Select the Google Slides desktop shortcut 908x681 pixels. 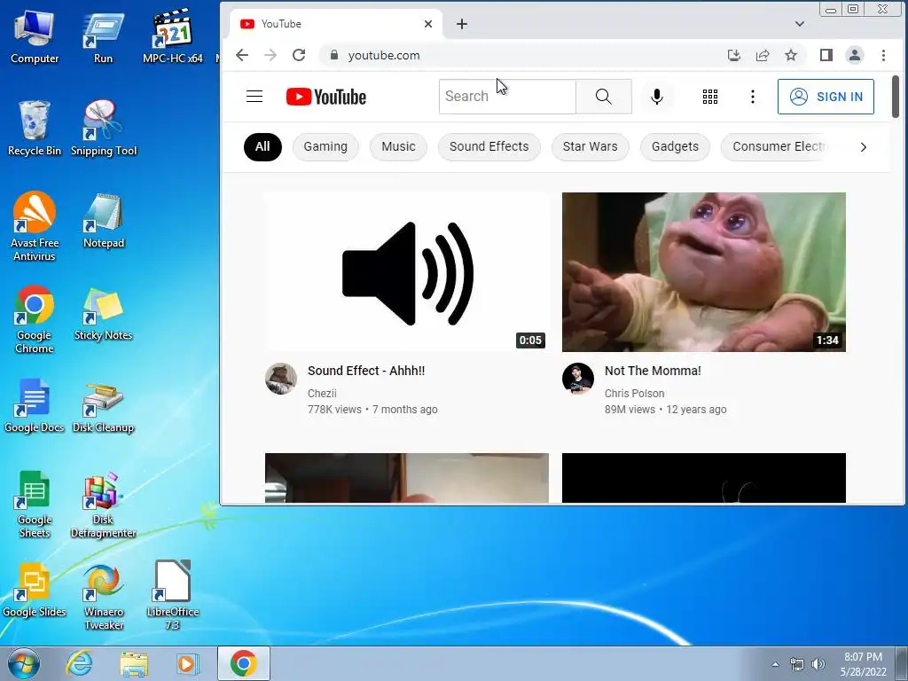click(x=35, y=591)
